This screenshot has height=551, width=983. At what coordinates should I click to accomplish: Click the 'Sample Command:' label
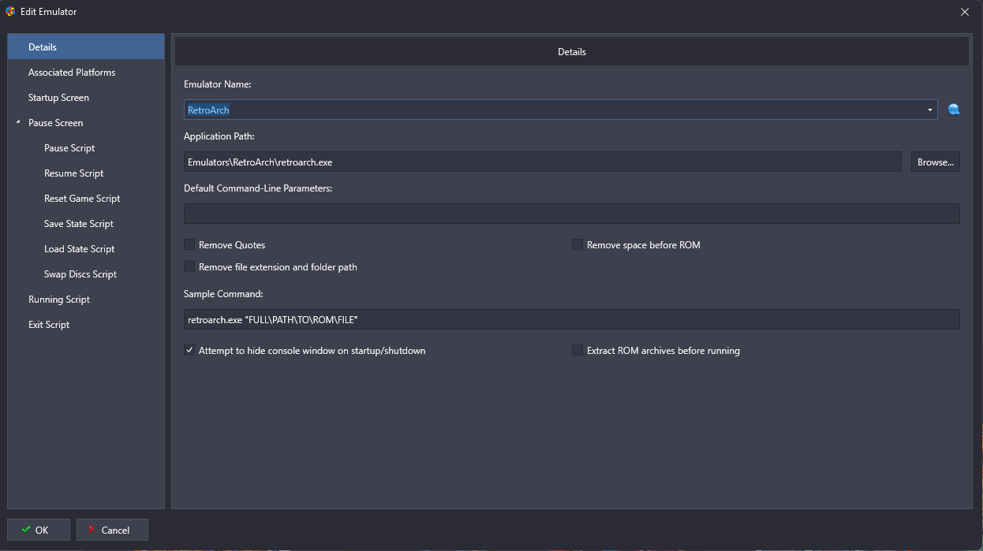tap(223, 293)
